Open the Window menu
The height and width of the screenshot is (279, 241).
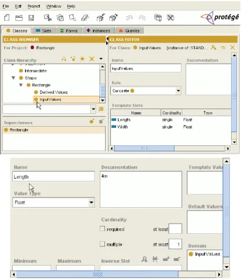[x=54, y=6]
